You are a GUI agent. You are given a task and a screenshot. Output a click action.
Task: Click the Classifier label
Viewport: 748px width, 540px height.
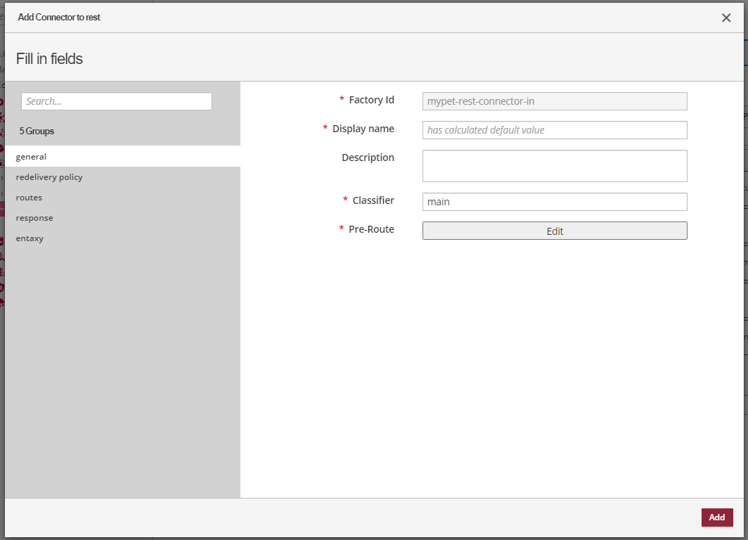pyautogui.click(x=373, y=200)
